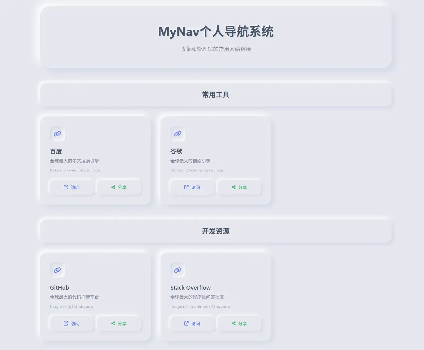The image size is (424, 350).
Task: Open GitHub via its 访问 button
Action: point(71,323)
